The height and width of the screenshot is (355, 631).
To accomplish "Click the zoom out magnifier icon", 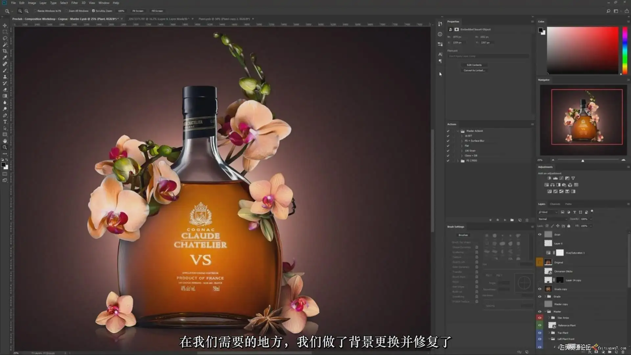I will 26,11.
